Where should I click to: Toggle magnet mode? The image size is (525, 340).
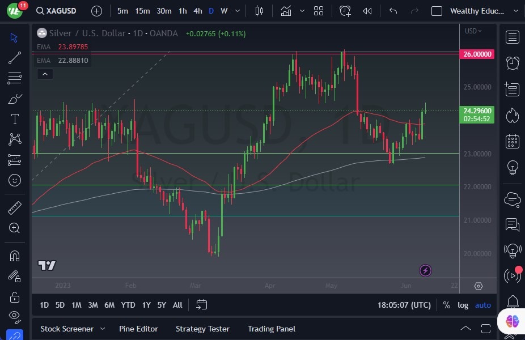pyautogui.click(x=14, y=256)
